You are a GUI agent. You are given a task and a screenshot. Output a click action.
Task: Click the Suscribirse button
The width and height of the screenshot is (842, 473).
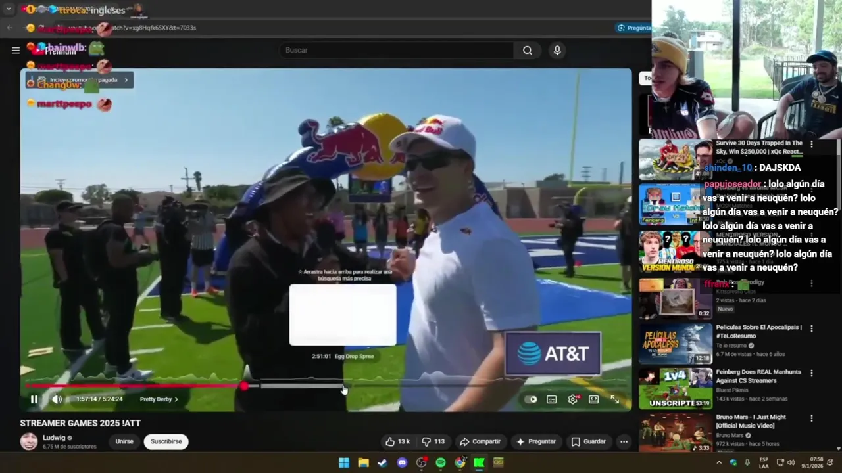(166, 441)
